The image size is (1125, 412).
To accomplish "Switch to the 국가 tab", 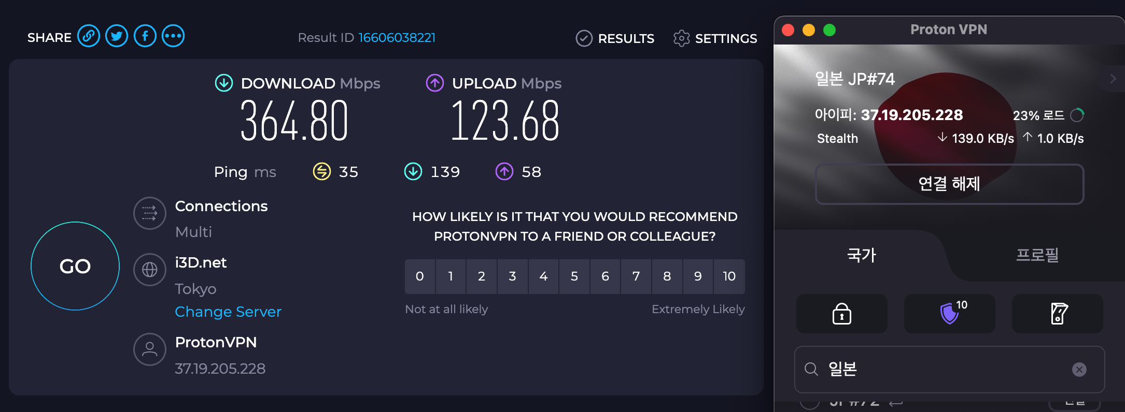I will tap(861, 255).
